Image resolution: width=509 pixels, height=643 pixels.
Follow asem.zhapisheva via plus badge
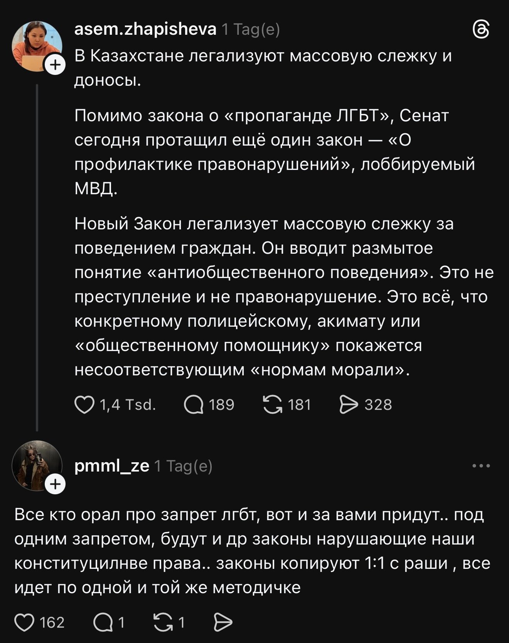click(56, 64)
